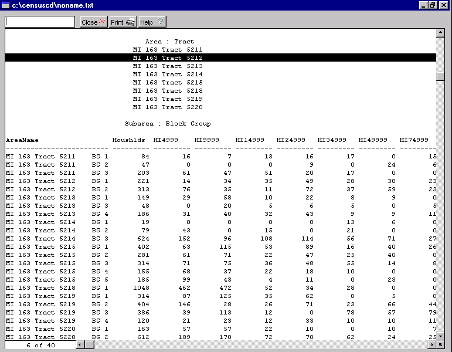This screenshot has height=352, width=452.
Task: Close the window using title bar X
Action: 444,5
